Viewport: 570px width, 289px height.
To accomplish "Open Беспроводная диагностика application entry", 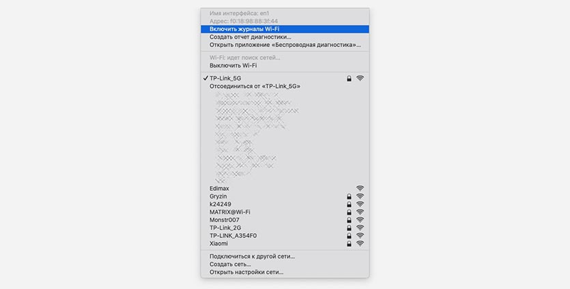I will click(285, 45).
